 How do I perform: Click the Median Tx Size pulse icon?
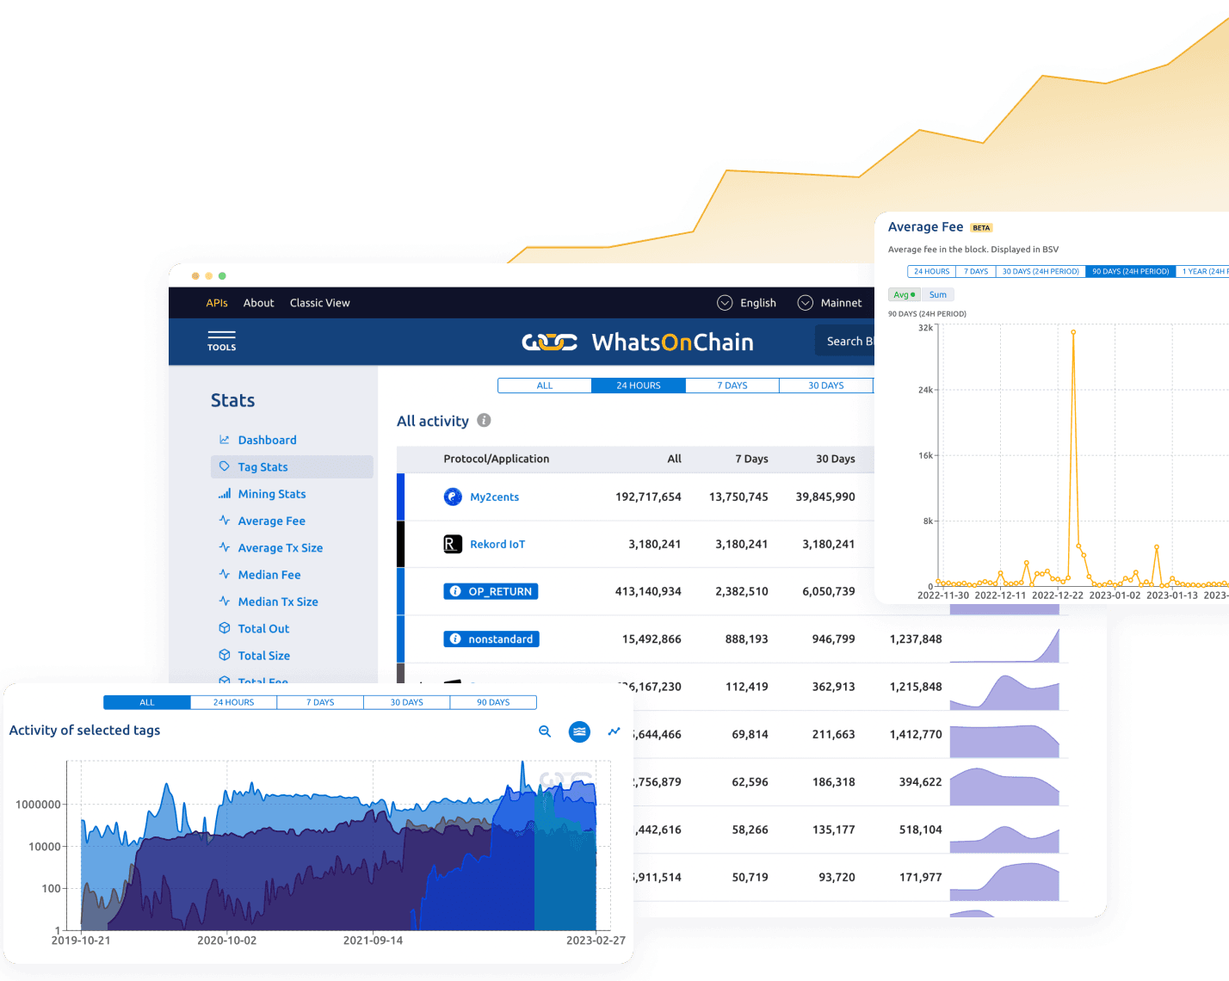coord(225,602)
